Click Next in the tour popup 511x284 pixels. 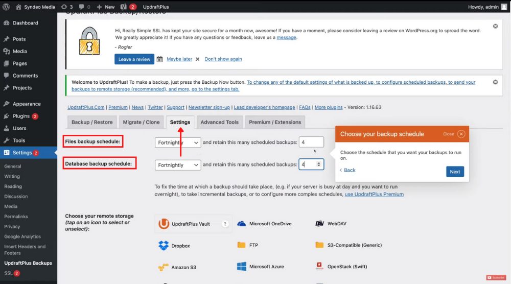click(455, 172)
